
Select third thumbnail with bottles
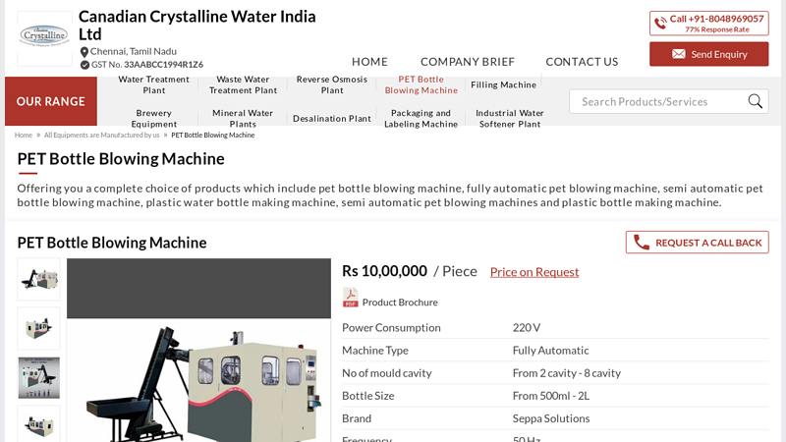point(38,377)
